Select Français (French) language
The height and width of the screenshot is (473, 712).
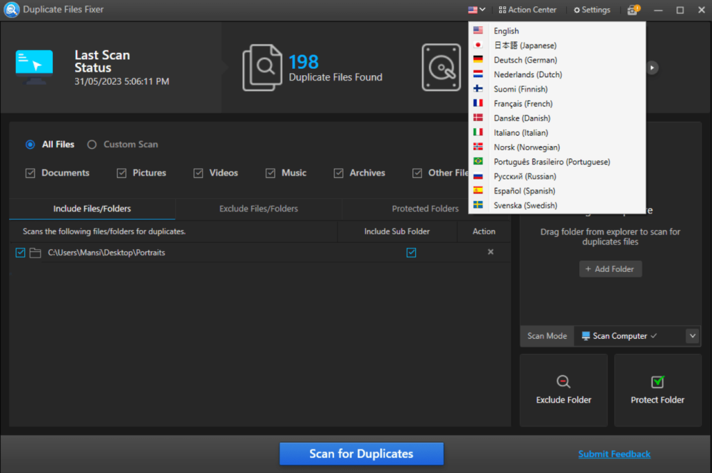557,103
